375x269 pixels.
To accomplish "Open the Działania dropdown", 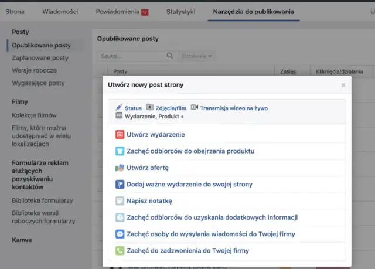I will pyautogui.click(x=197, y=56).
